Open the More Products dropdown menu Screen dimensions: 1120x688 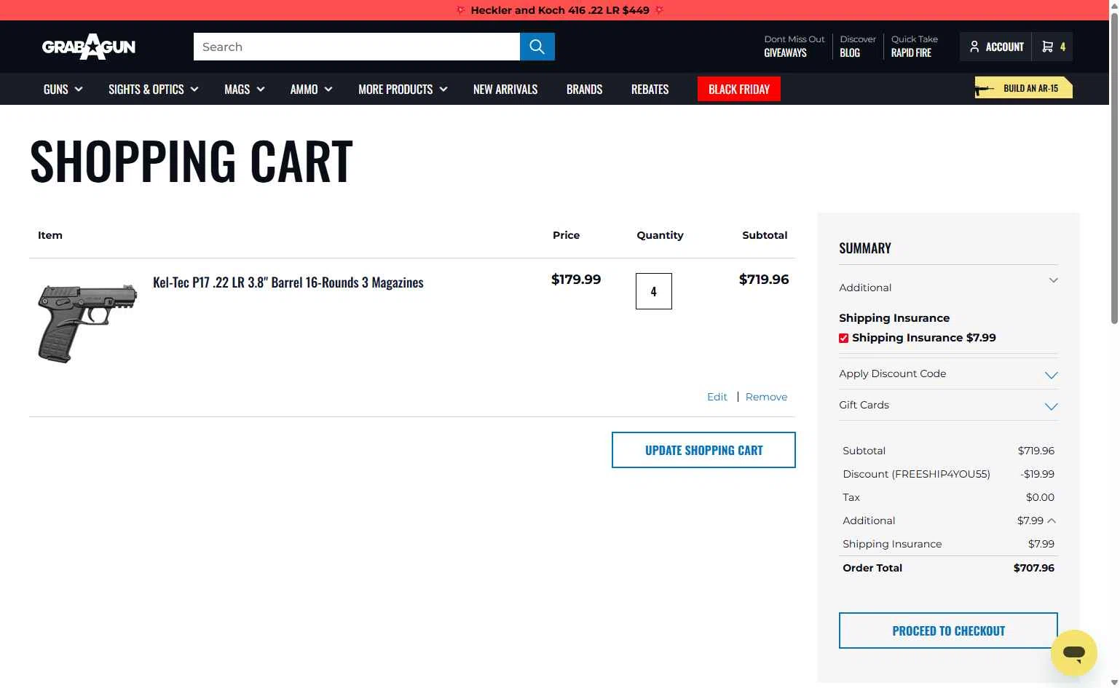pos(403,89)
